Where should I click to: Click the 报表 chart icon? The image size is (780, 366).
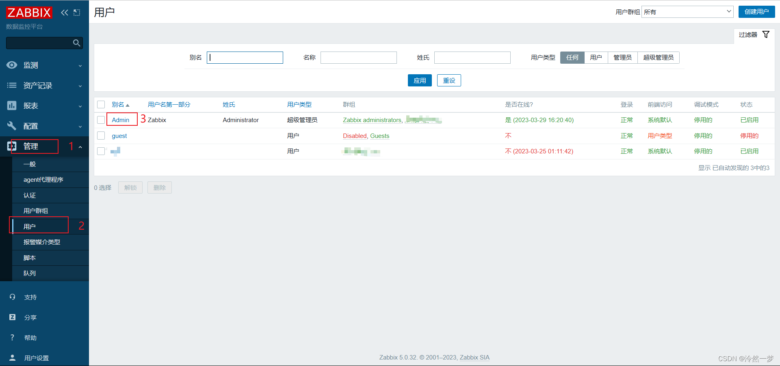click(x=12, y=105)
